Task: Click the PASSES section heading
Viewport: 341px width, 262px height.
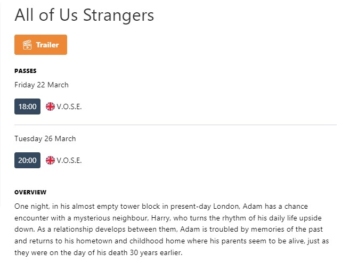Action: coord(26,71)
